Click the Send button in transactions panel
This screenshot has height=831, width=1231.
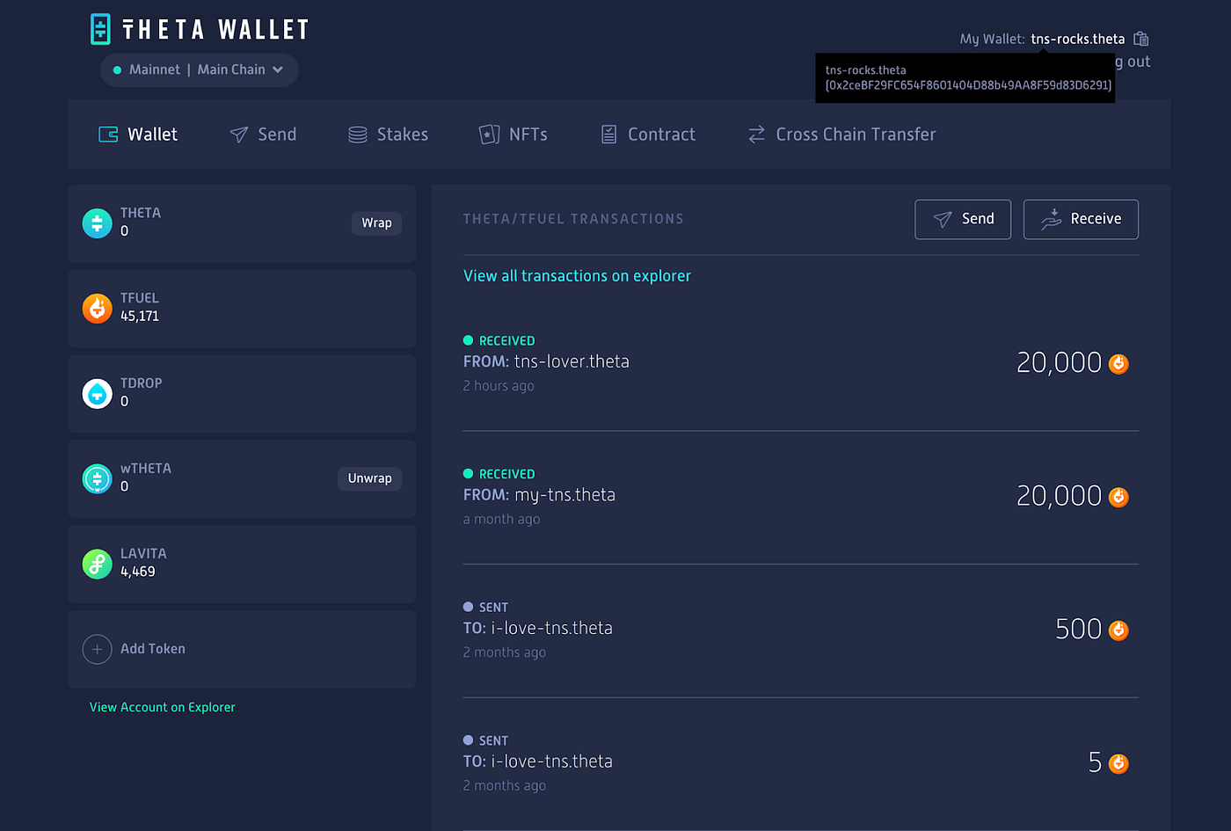click(963, 219)
